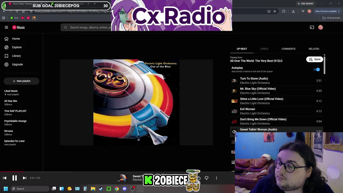Play Mr. Blue Sky (Official Video) from queue
Image resolution: width=343 pixels, height=193 pixels.
click(x=277, y=91)
